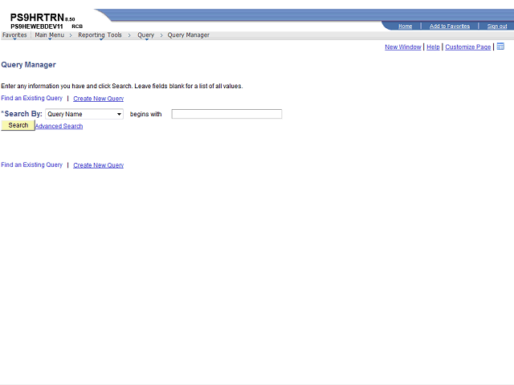
Task: Focus the begins with text field
Action: tap(226, 114)
